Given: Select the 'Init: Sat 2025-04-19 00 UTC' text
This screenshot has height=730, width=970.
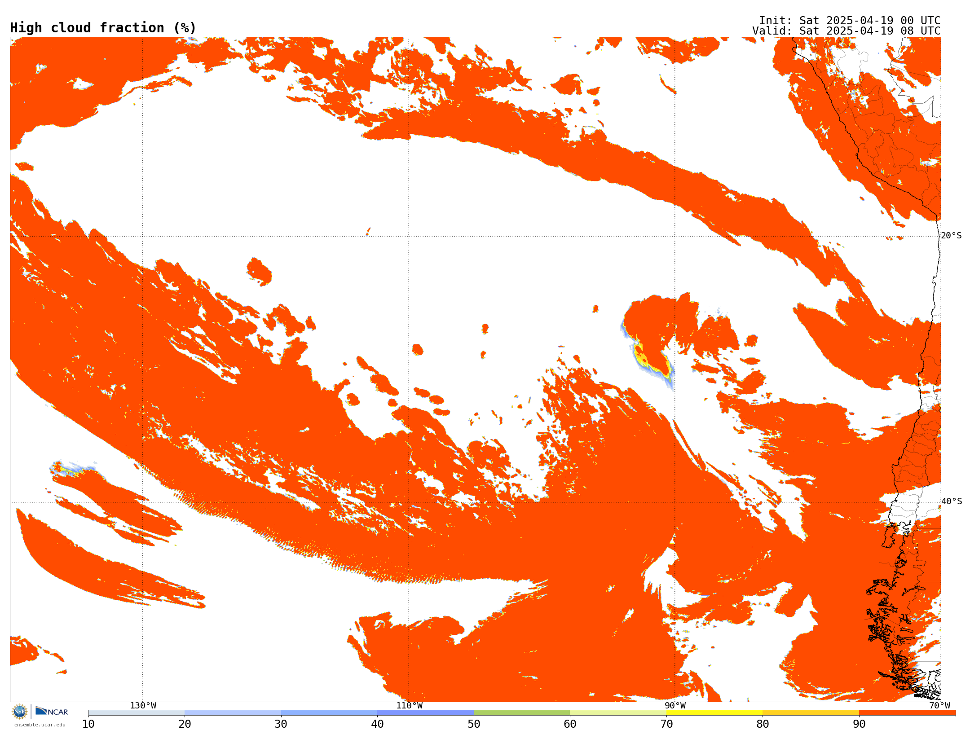Looking at the screenshot, I should pyautogui.click(x=850, y=21).
